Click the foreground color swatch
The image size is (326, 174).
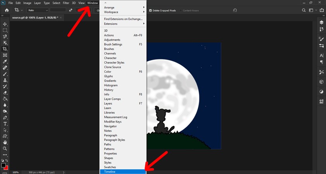coord(3,165)
